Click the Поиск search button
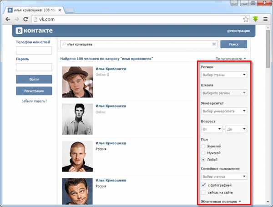Screen dimensions: 273x207 (234, 44)
